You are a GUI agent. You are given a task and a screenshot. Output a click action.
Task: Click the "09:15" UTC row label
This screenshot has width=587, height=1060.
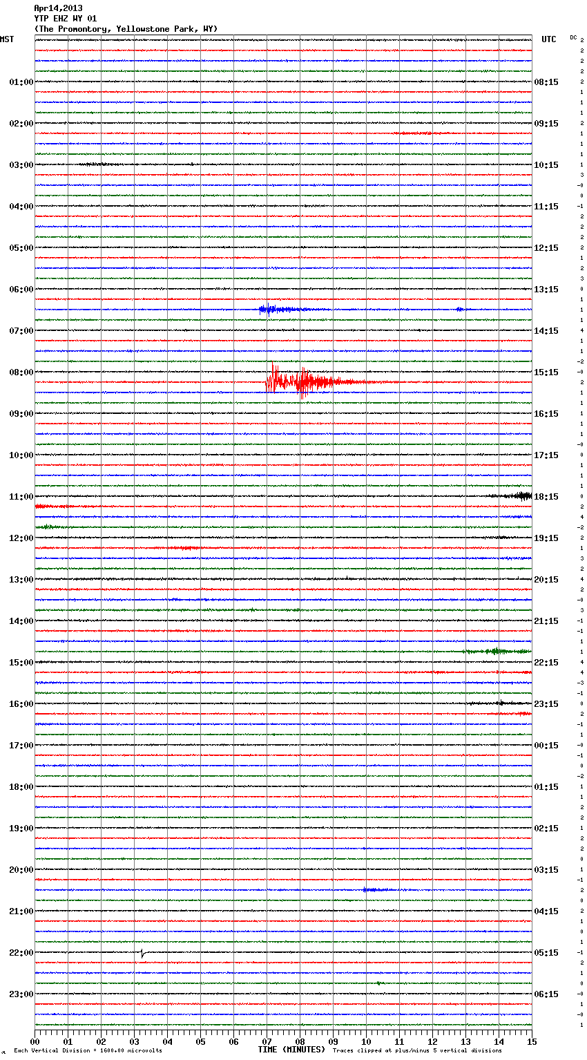(x=546, y=124)
